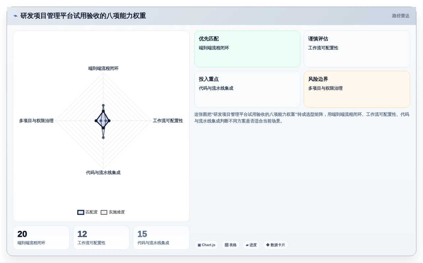This screenshot has width=423, height=263.
Task: Toggle the 匹配度 legend swatch
Action: (x=81, y=212)
